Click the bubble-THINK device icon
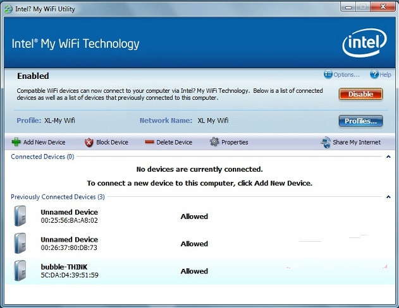Viewport: 399px width, 308px height. 20,271
